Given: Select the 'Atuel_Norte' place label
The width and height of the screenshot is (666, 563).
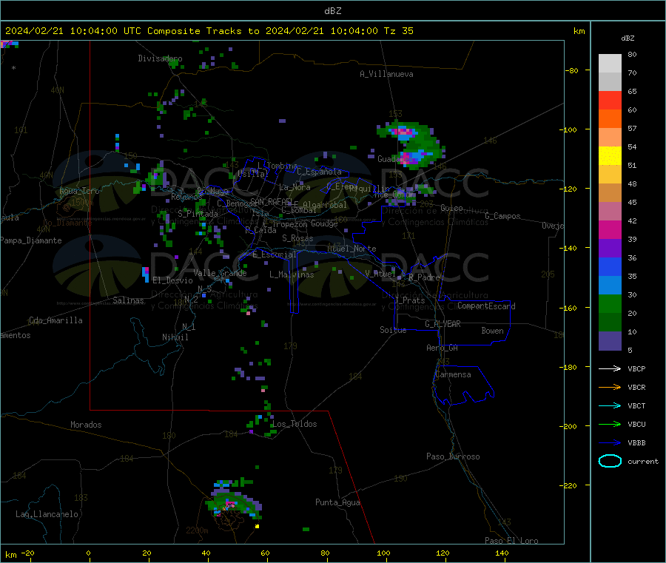Looking at the screenshot, I should (351, 249).
